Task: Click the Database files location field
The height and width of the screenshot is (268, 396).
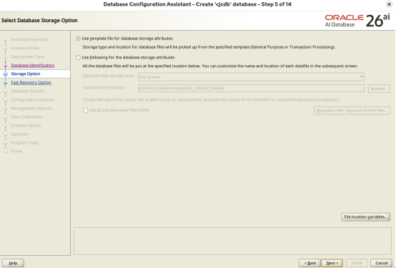Action: 251,88
